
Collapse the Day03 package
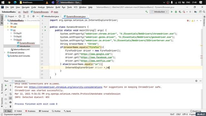pos(11,40)
